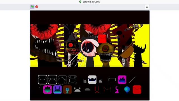Pick the red two-bars frowning face icon
This screenshot has width=179, height=101.
coord(97,89)
